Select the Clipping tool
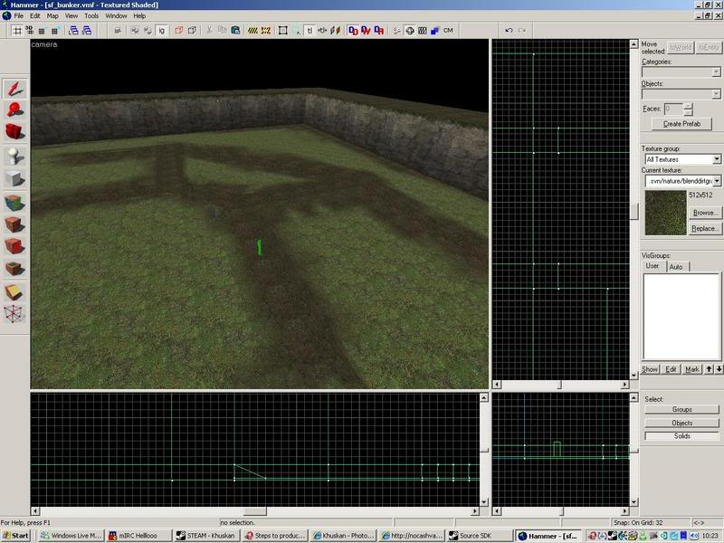The height and width of the screenshot is (543, 724). tap(15, 291)
